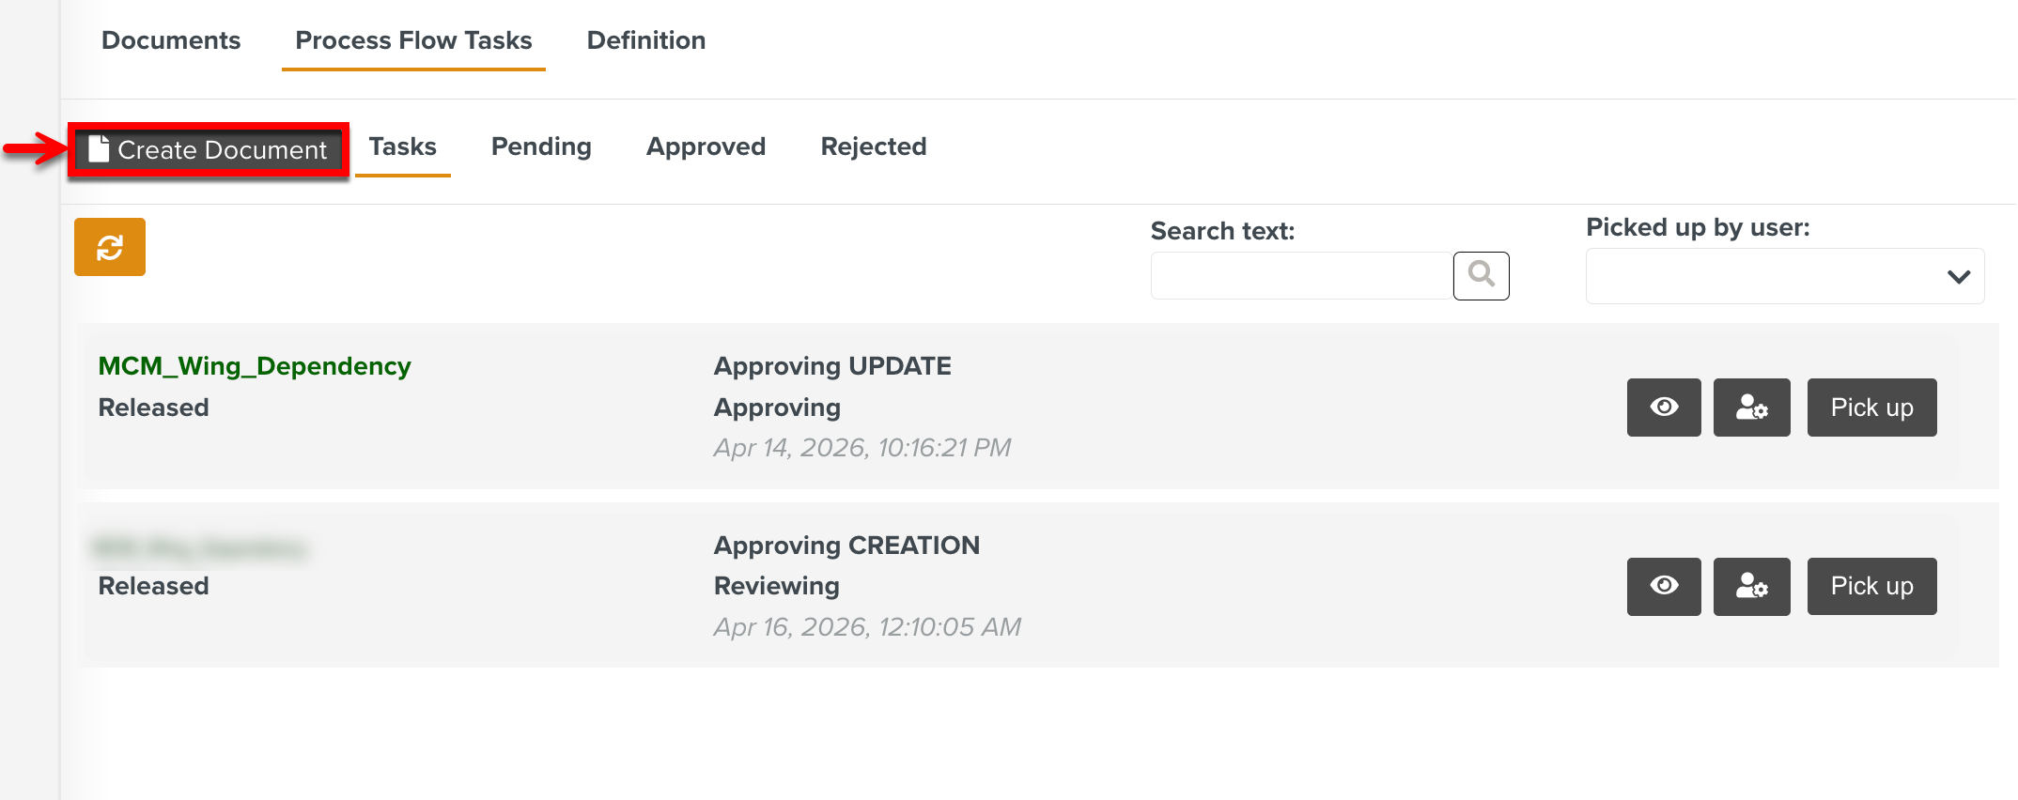Click user assignment icon on Approving CREATION task
Screen dimensions: 2018x800
[x=1751, y=586]
